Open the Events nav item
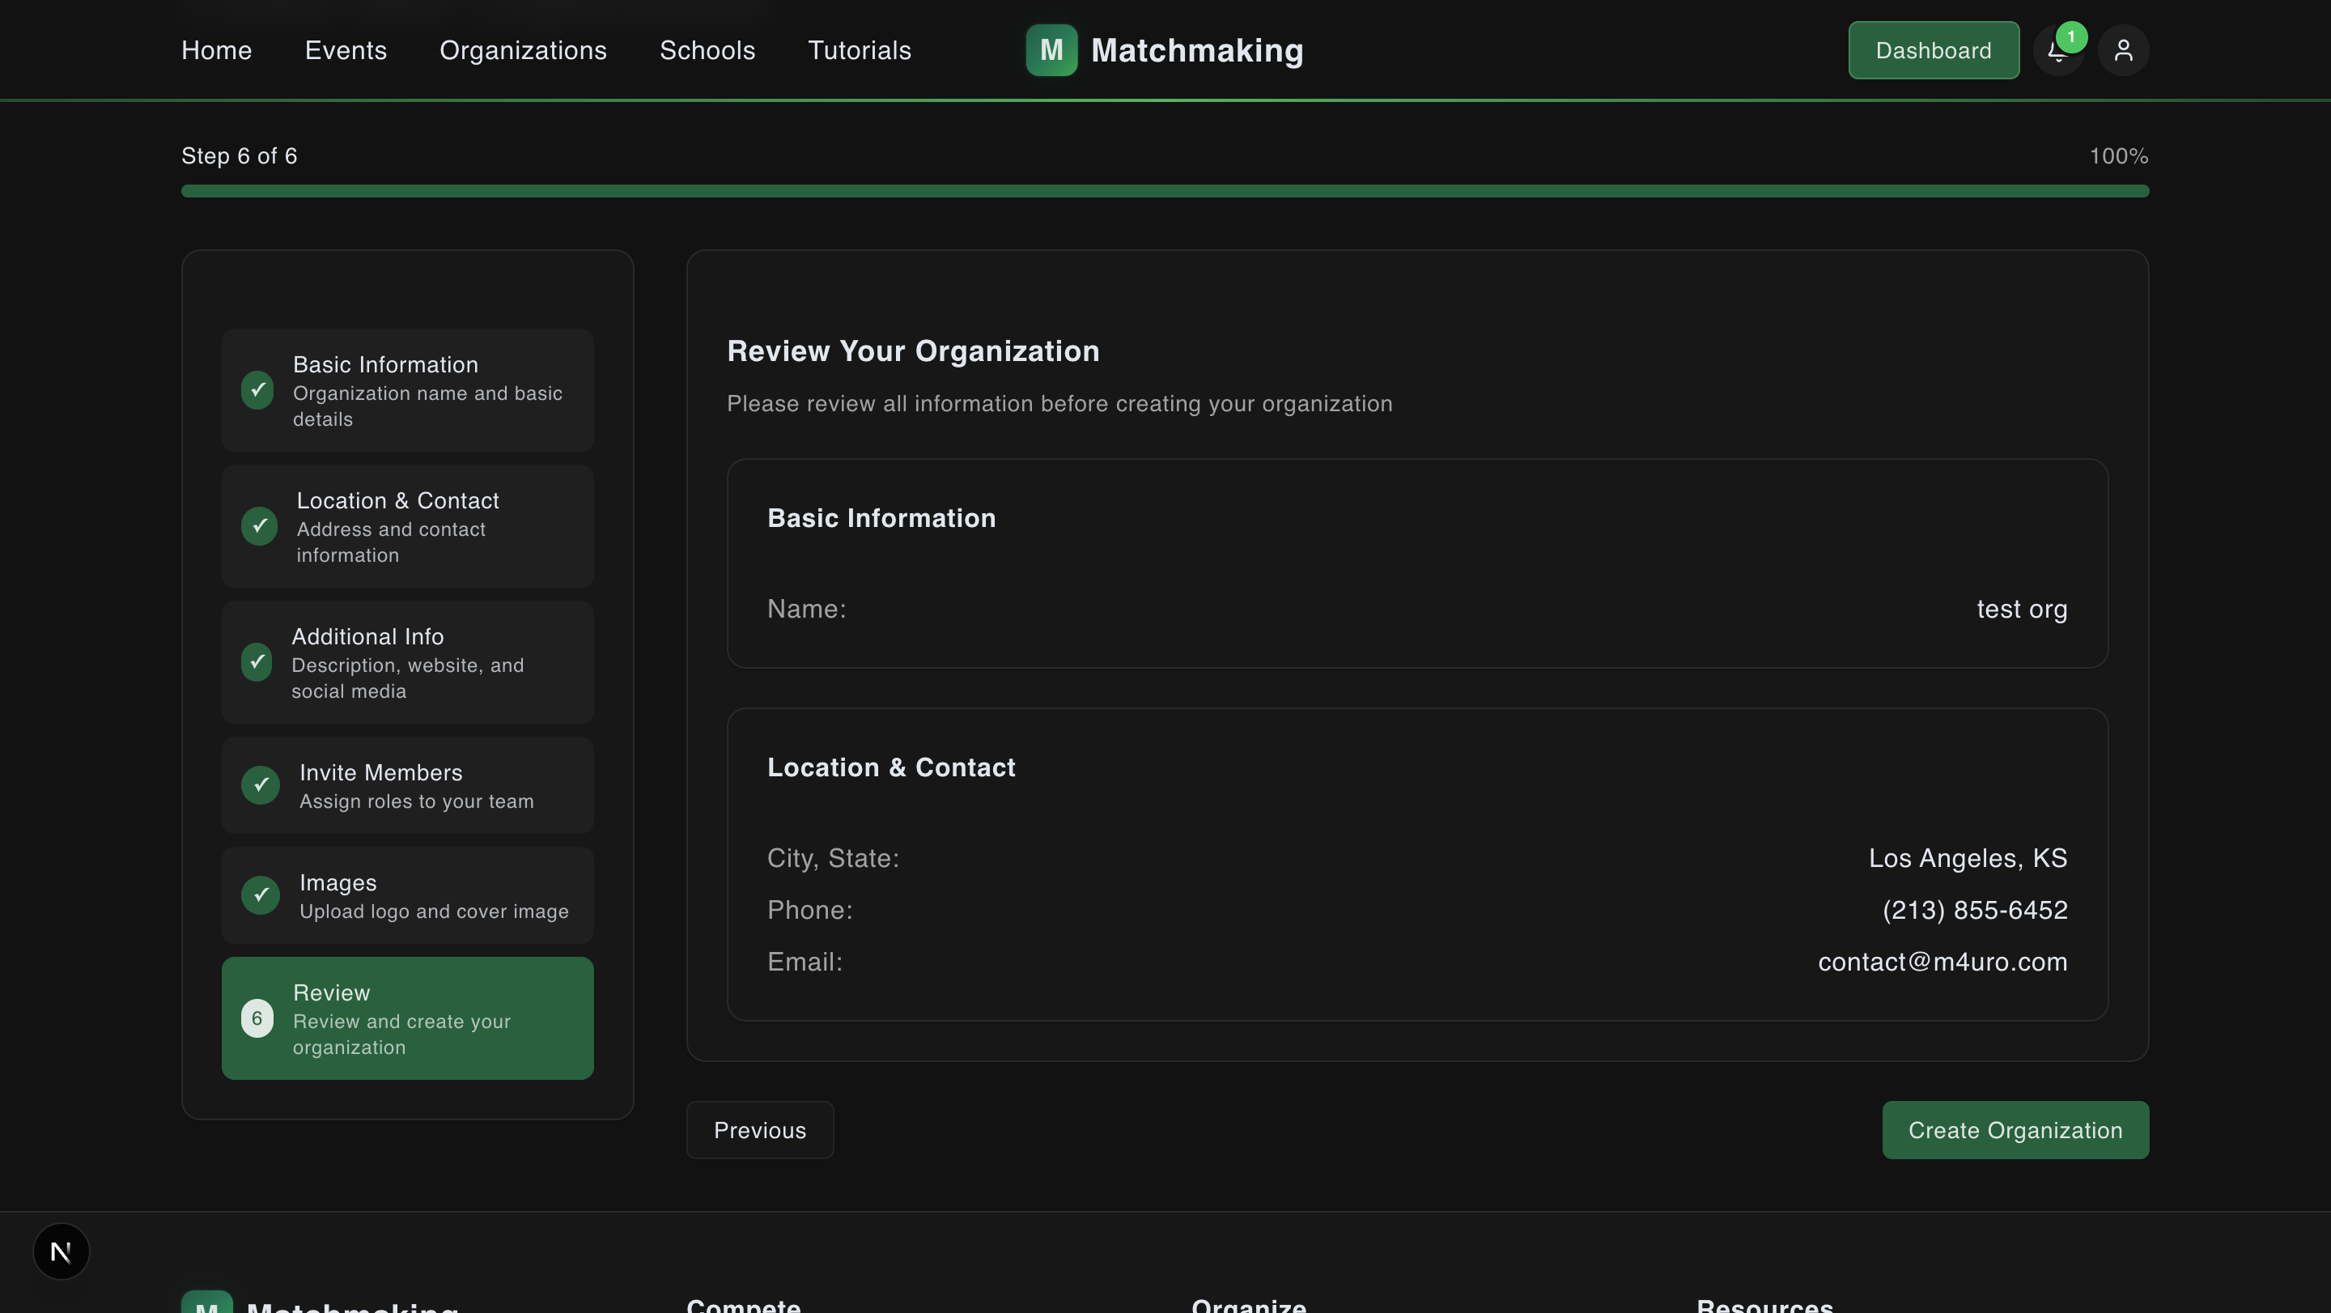 point(346,51)
